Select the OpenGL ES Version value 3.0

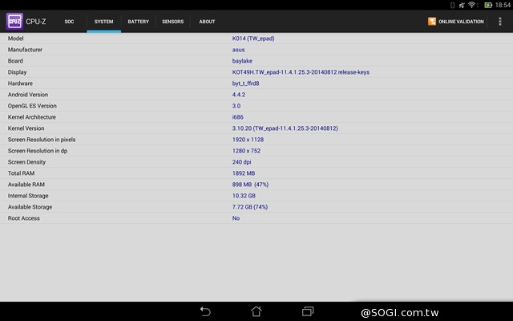(236, 106)
